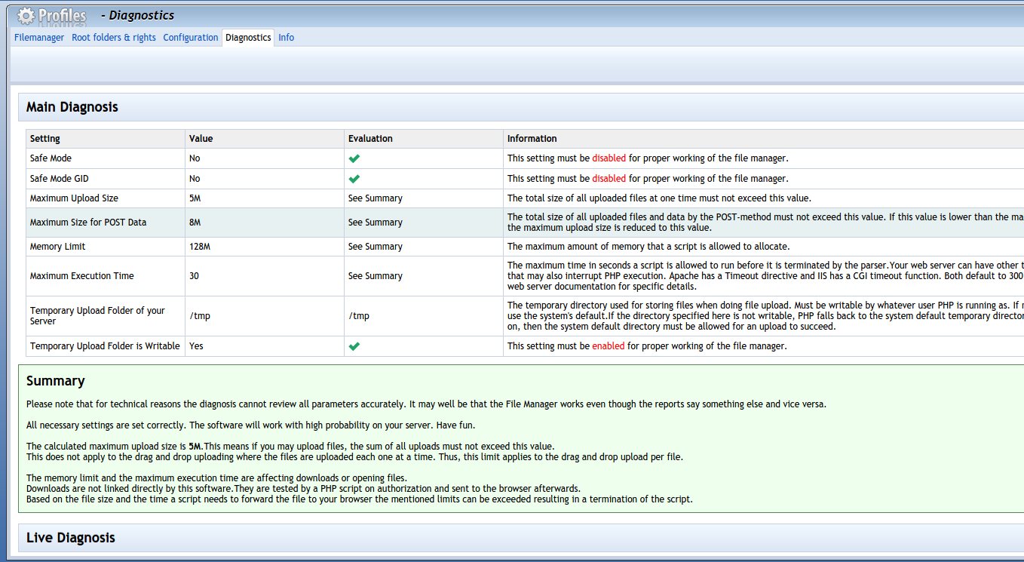Select the Diagnostics tab
Viewport: 1024px width, 562px height.
click(248, 38)
